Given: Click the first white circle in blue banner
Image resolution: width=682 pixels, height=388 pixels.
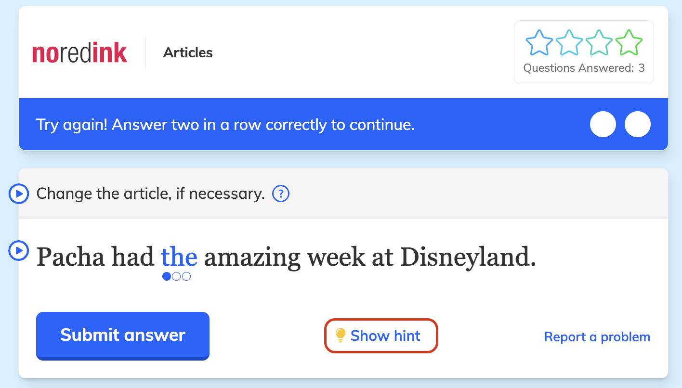Looking at the screenshot, I should (603, 124).
